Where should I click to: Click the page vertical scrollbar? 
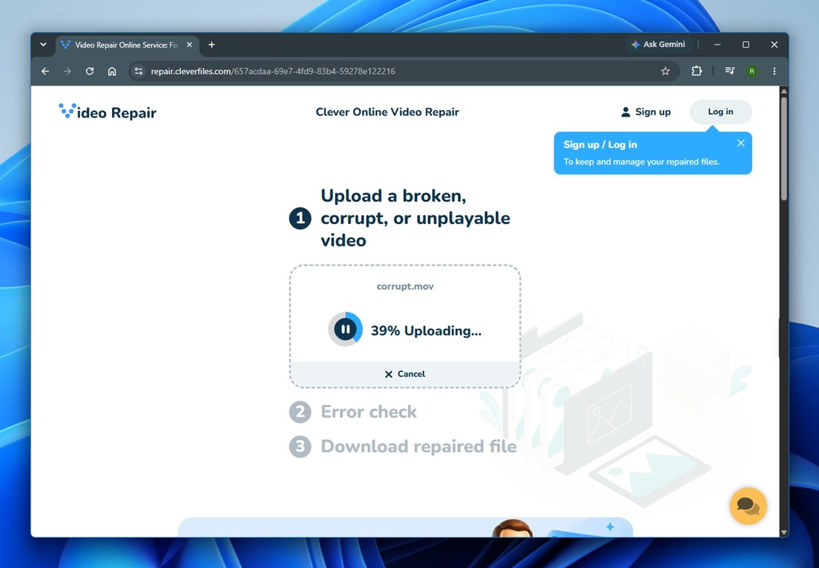(784, 149)
